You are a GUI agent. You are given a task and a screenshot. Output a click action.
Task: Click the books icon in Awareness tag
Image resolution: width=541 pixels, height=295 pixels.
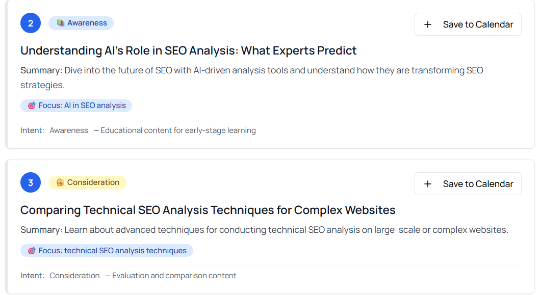click(61, 23)
